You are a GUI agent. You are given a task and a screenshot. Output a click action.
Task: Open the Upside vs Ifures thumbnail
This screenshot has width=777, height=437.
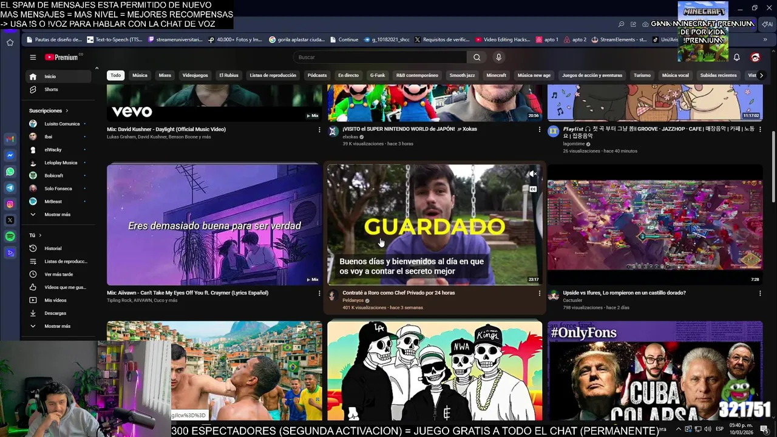click(655, 225)
